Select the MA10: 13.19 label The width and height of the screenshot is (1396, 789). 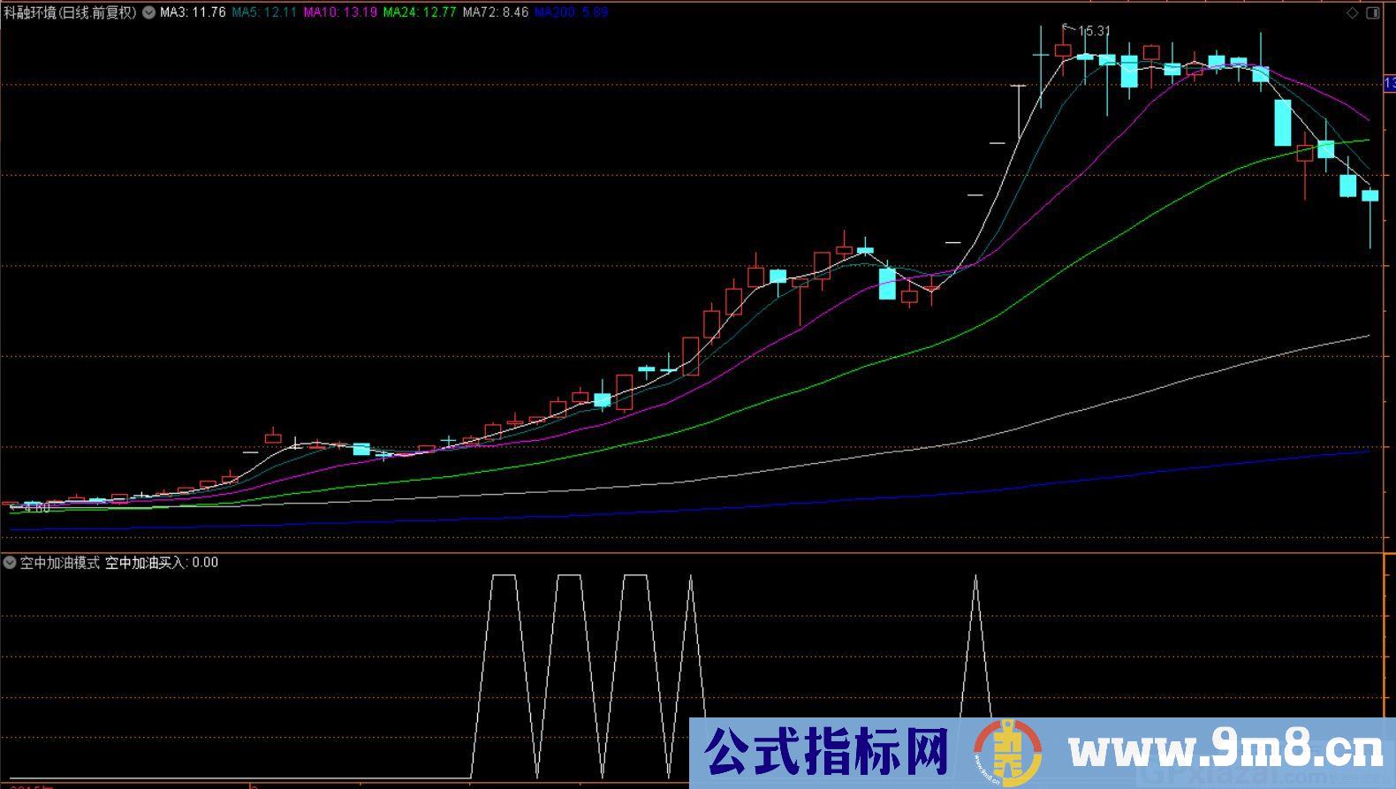(340, 12)
